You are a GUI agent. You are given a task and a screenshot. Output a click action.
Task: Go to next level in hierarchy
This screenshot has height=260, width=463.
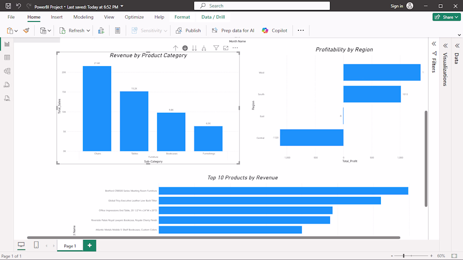click(x=194, y=48)
